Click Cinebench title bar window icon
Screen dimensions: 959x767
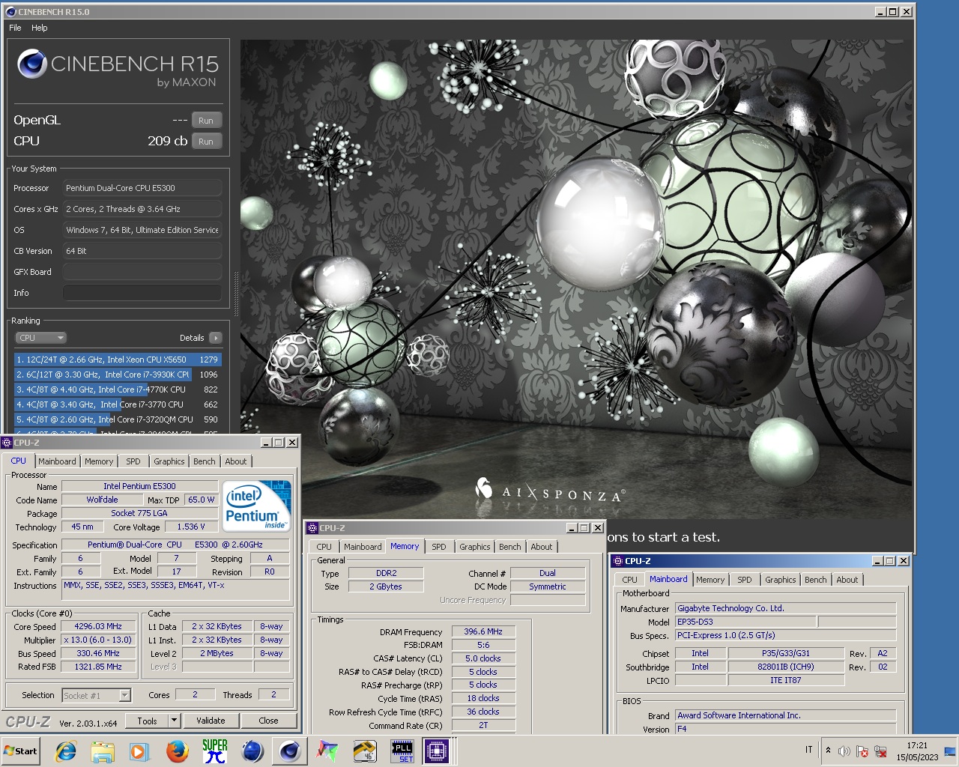pos(10,12)
